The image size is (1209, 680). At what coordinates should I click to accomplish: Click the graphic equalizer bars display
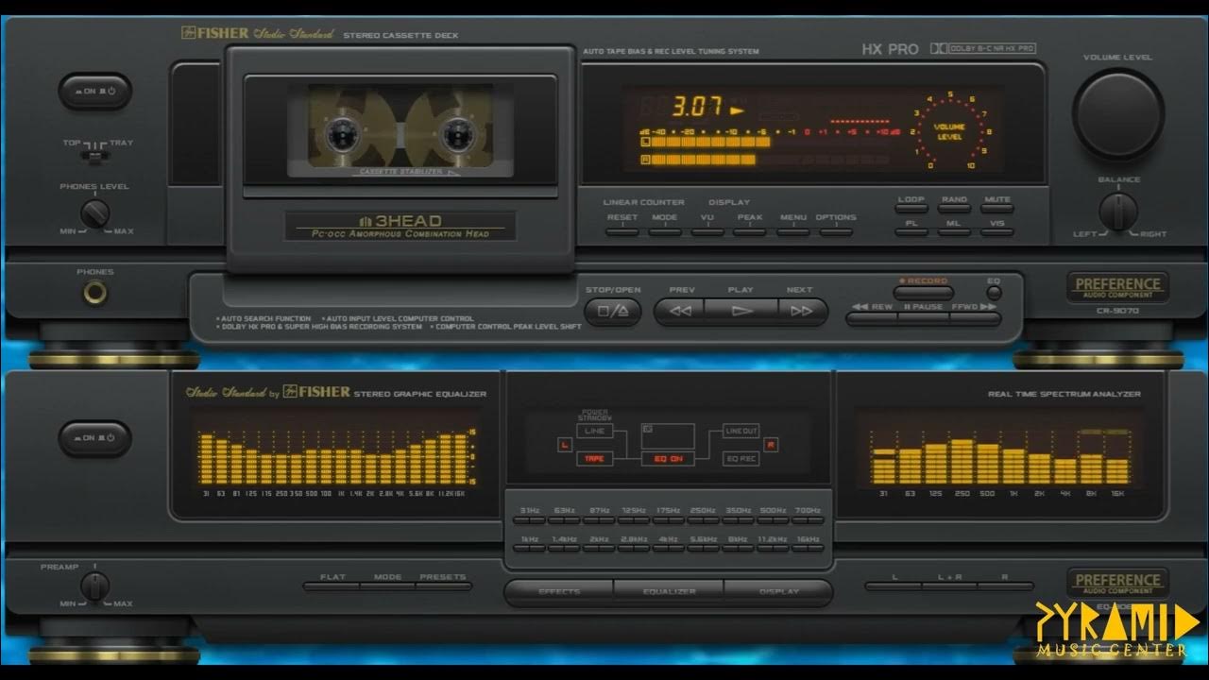[x=335, y=453]
